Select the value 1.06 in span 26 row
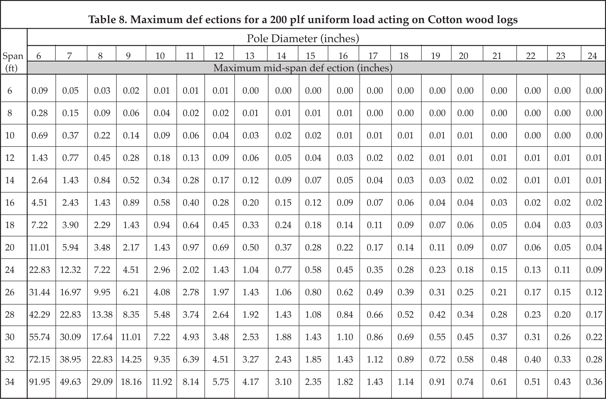606x399 pixels. [283, 292]
